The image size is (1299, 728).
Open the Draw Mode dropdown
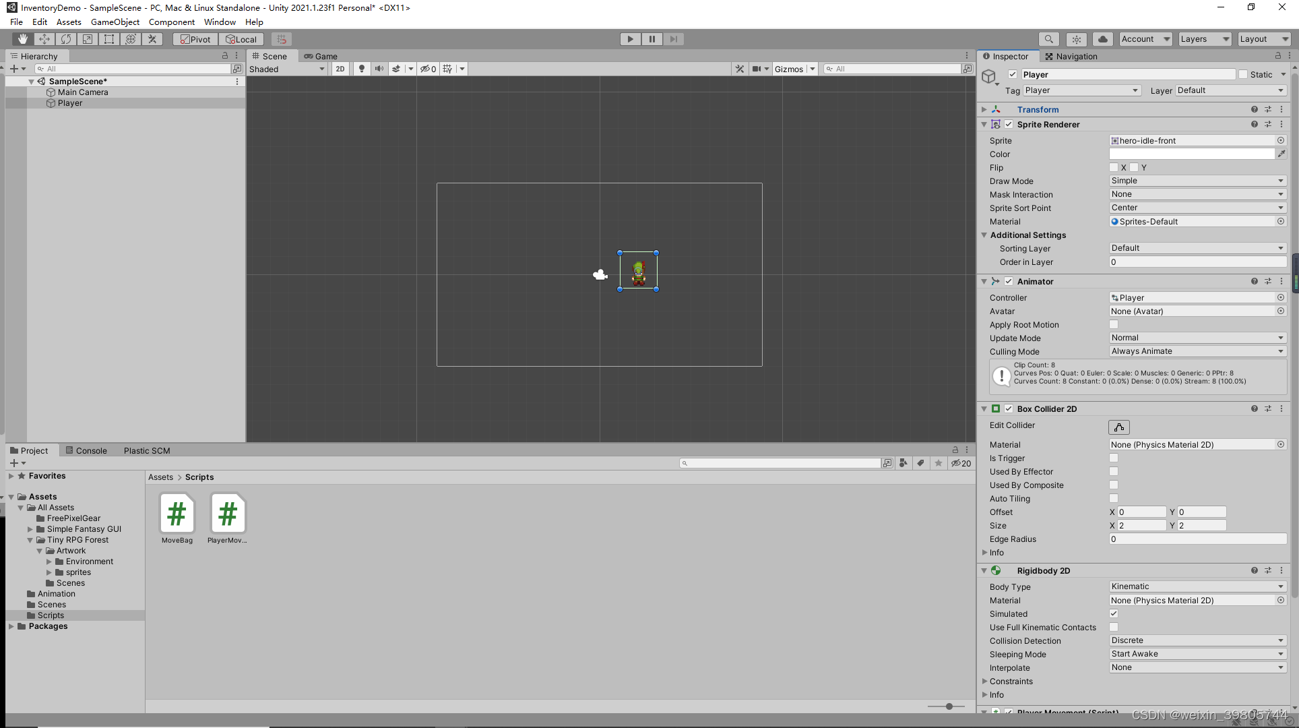(1198, 181)
